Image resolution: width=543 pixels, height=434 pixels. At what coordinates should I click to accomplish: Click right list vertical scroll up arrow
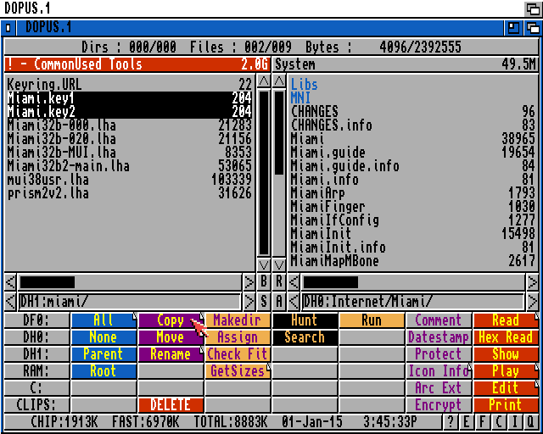coord(279,81)
